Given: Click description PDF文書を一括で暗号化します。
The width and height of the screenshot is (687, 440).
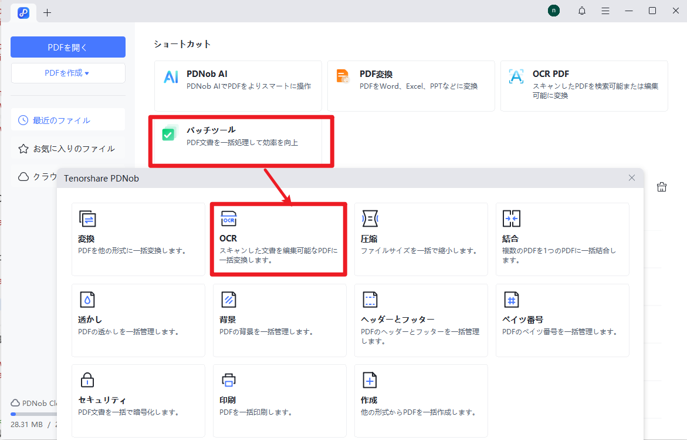Looking at the screenshot, I should pos(129,412).
